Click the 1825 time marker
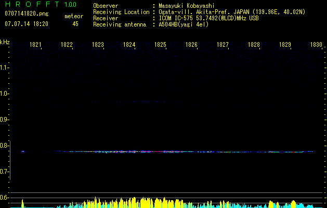 click(160, 45)
